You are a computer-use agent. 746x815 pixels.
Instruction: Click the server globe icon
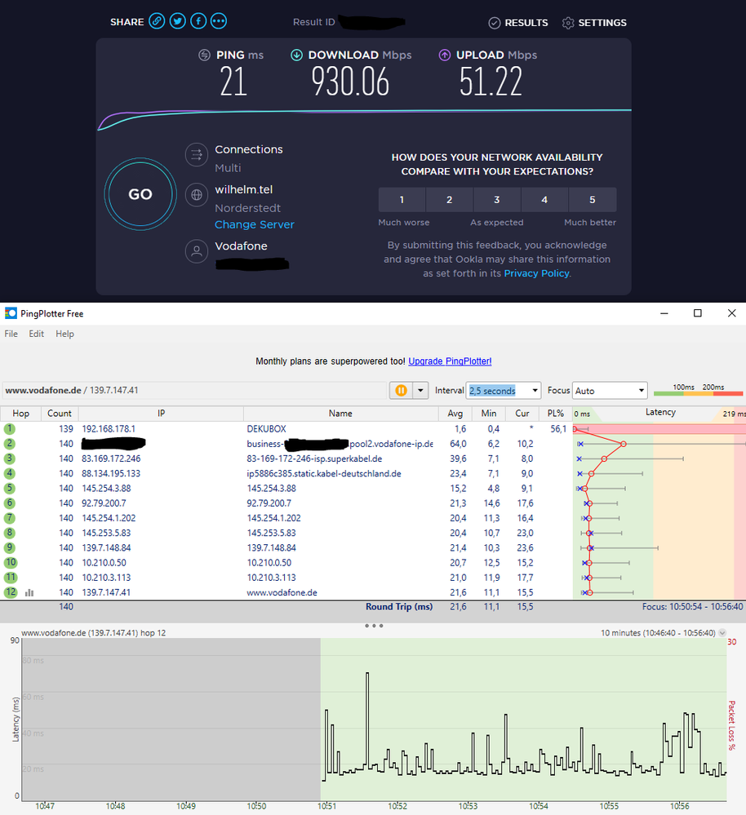(x=197, y=195)
